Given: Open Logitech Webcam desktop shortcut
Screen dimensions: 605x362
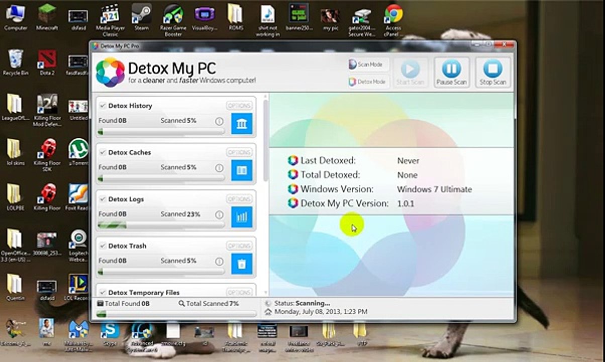Looking at the screenshot, I should [x=78, y=245].
